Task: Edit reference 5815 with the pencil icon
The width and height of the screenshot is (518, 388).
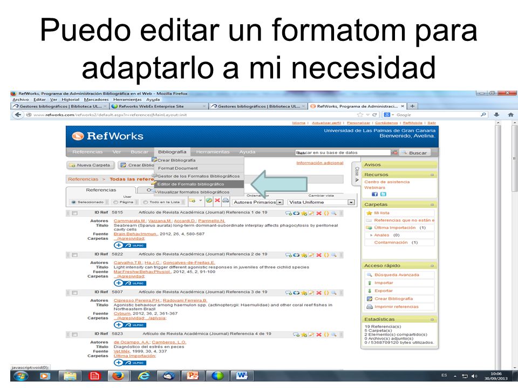Action: click(311, 213)
